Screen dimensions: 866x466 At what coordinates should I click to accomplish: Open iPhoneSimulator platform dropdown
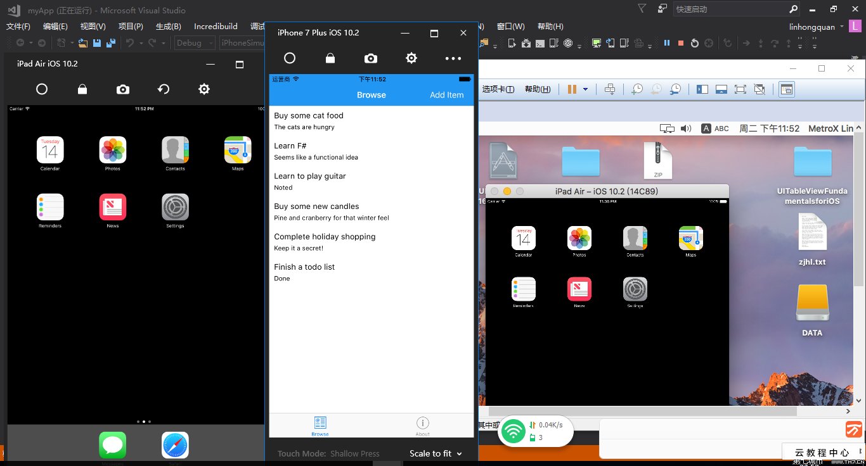point(242,43)
